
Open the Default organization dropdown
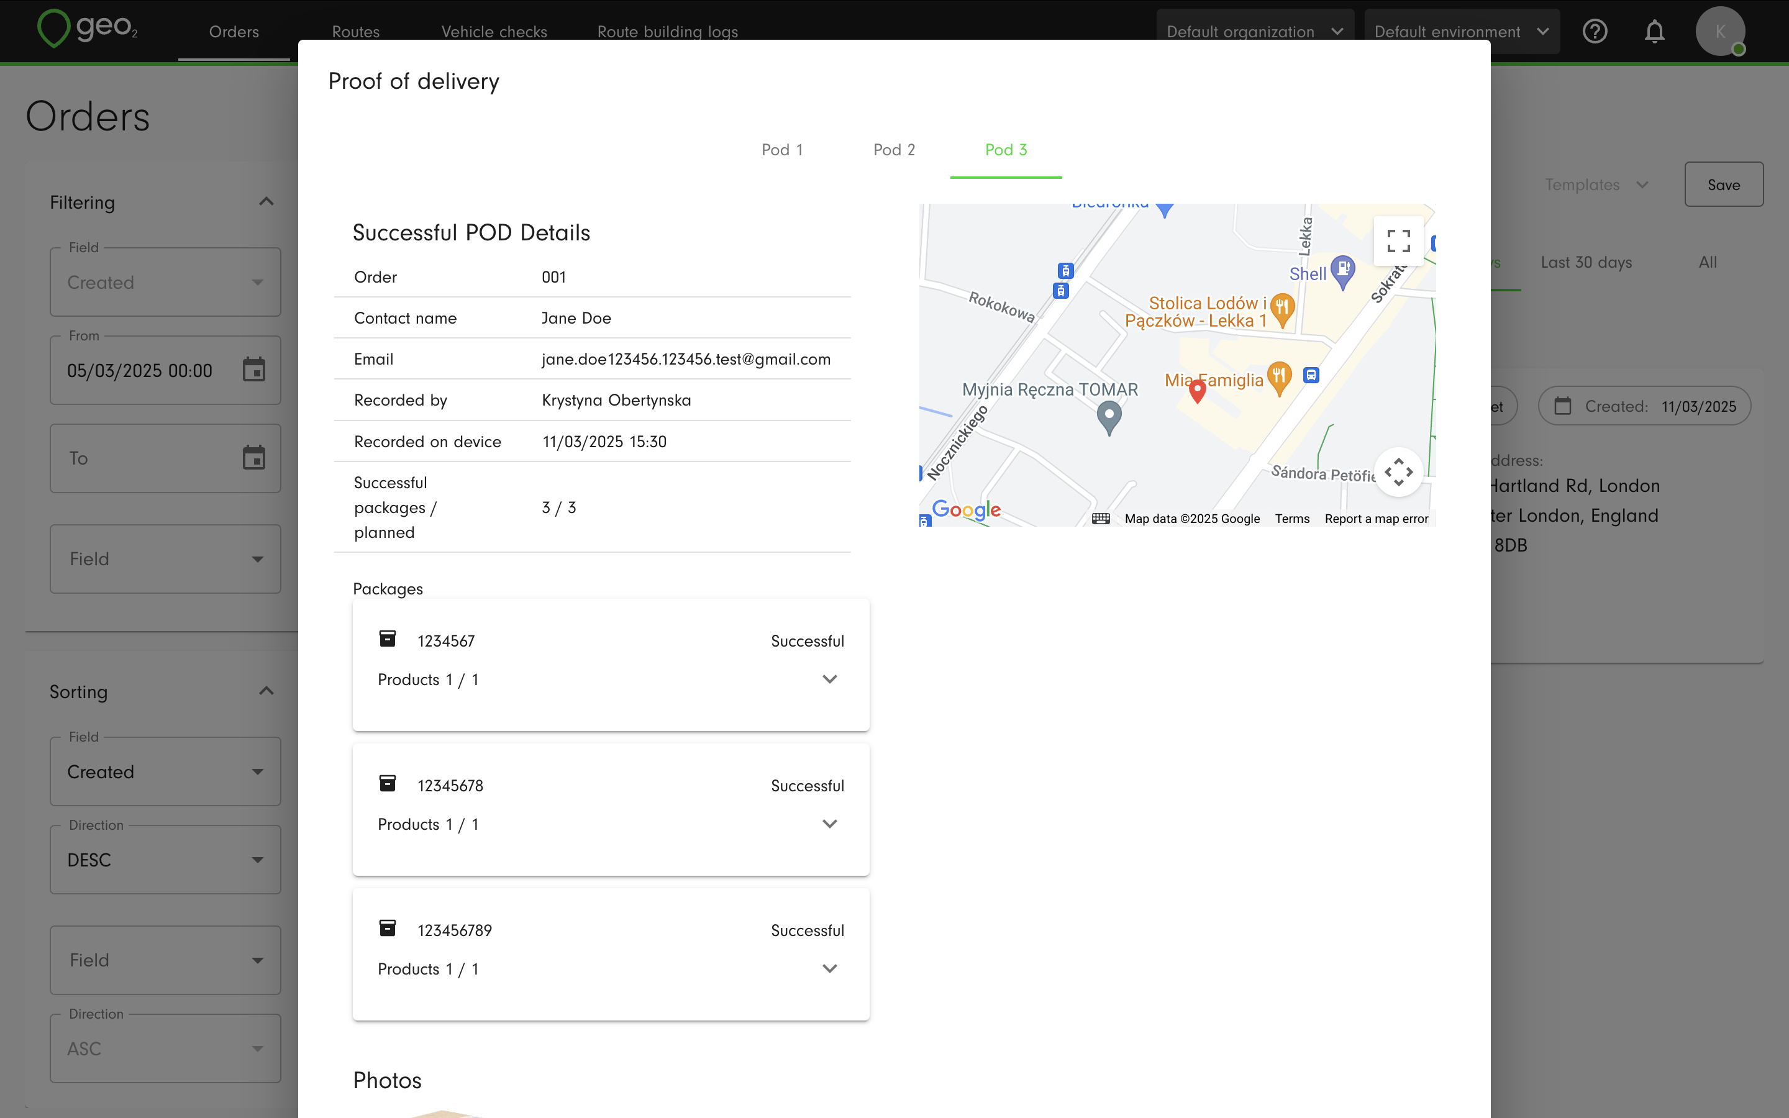tap(1255, 31)
